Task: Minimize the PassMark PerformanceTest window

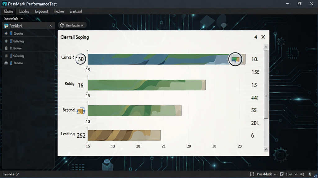Action: pos(287,4)
